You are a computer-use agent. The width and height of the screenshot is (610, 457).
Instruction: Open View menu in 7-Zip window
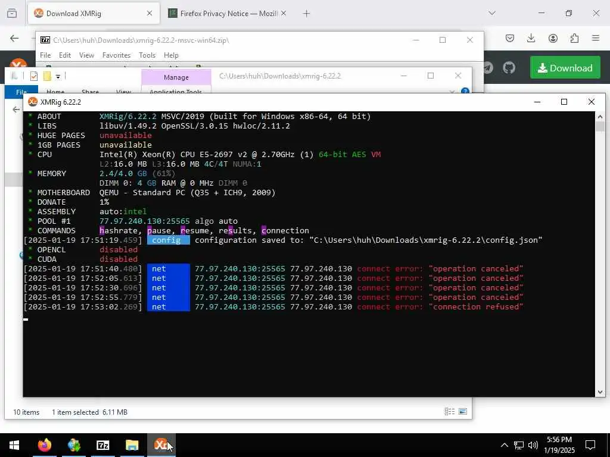pyautogui.click(x=86, y=55)
